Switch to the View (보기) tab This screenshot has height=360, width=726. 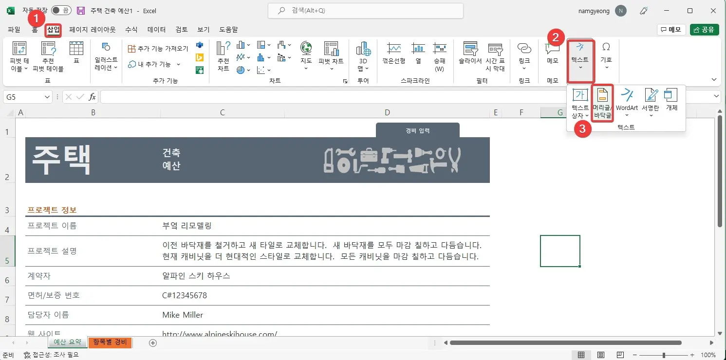pyautogui.click(x=204, y=30)
